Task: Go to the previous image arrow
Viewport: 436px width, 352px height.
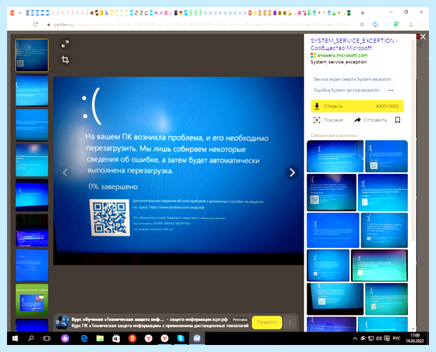Action: pos(65,172)
